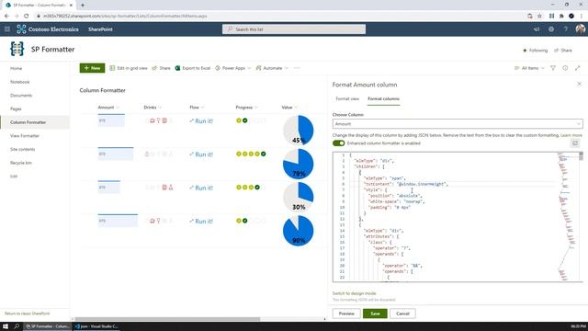Open the Amount column header menu

point(108,108)
